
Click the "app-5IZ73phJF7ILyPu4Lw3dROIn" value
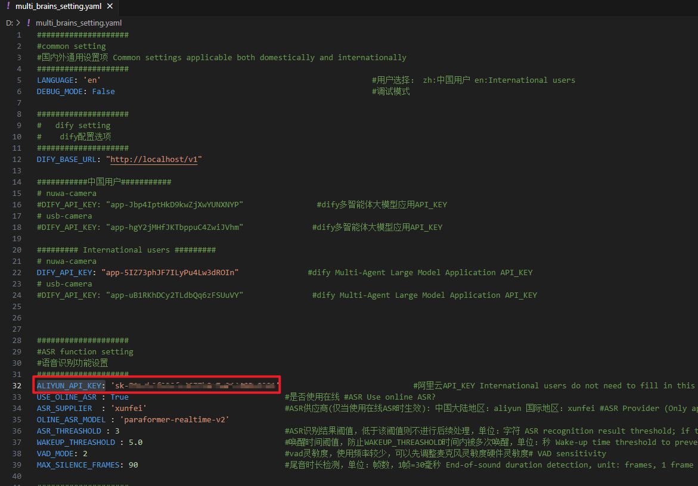[x=170, y=273]
